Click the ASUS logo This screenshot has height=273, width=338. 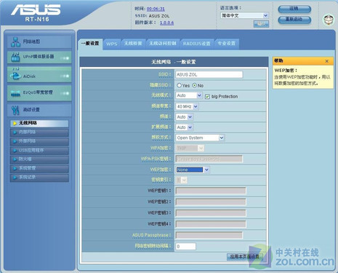click(x=36, y=10)
